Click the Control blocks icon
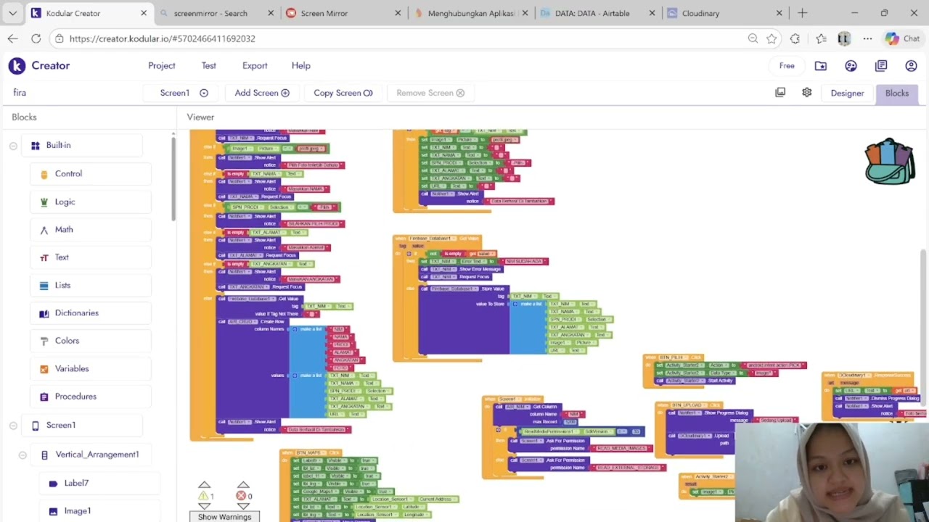 pos(44,174)
